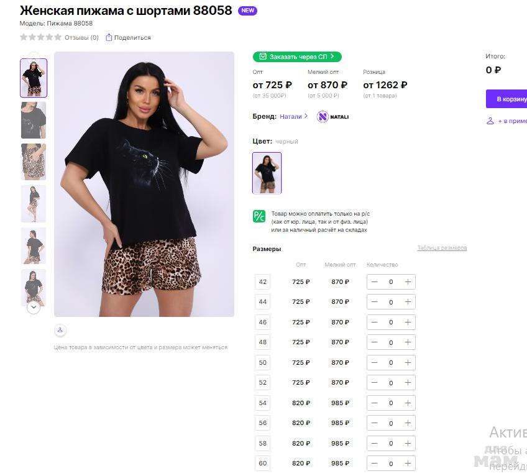This screenshot has height=476, width=527.
Task: Open the Натали brand link with chevron
Action: [x=293, y=116]
